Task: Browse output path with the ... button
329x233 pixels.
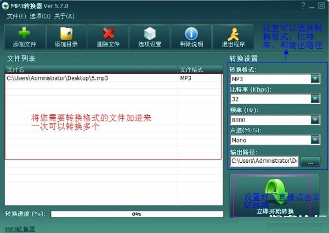Action: pos(310,162)
